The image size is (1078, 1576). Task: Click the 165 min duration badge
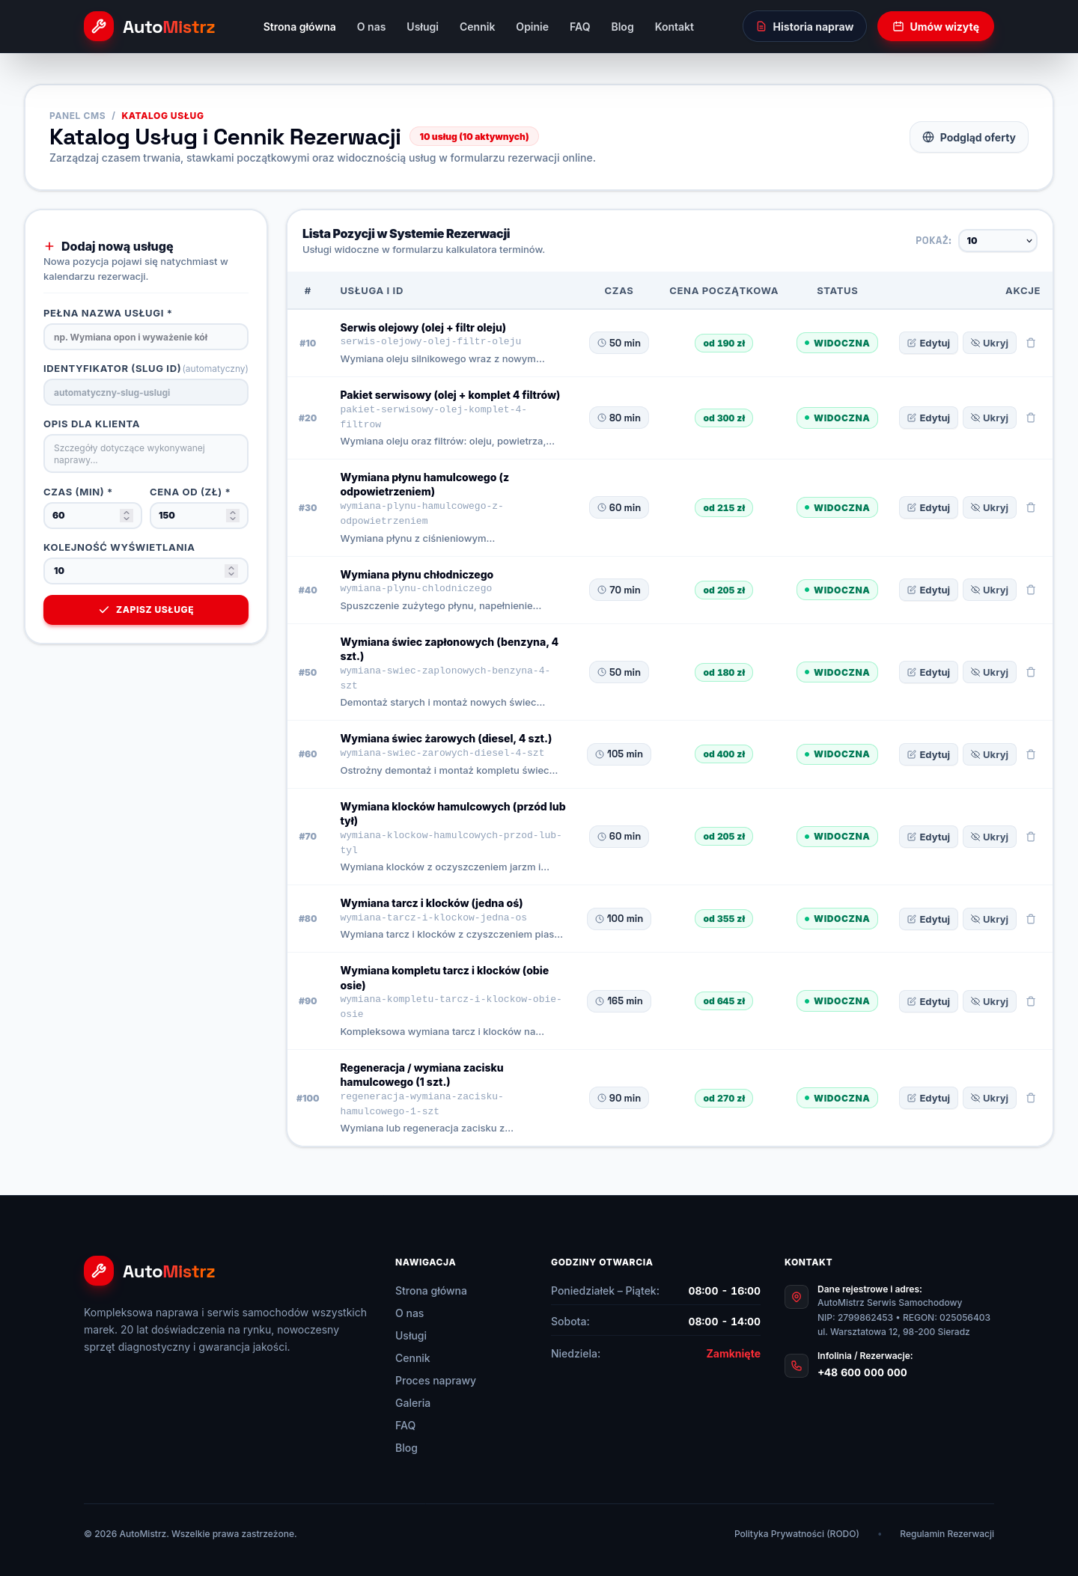[x=619, y=1001]
